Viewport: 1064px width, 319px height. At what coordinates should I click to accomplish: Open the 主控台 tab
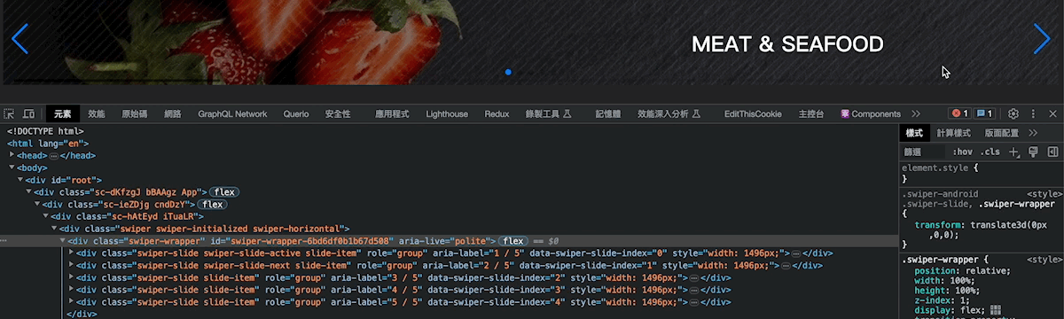coord(811,114)
